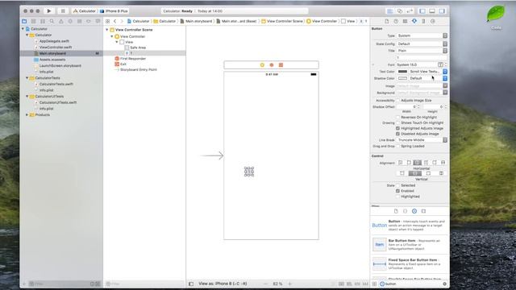Image resolution: width=516 pixels, height=290 pixels.
Task: Show the Identity inspector
Action: pos(405,21)
